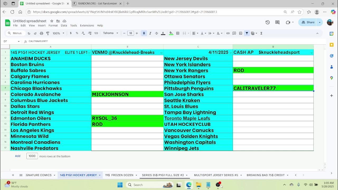338x190 pixels.
Task: Open the fill color picker
Action: (x=171, y=33)
